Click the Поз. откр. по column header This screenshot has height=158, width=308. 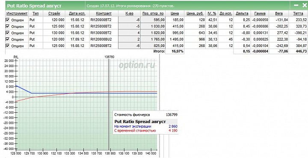click(153, 13)
